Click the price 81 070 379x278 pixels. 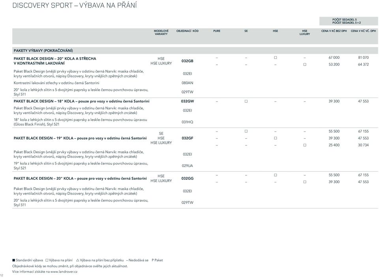point(363,58)
